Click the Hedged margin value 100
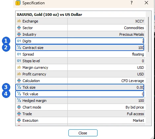The height and width of the screenshot is (139, 155). 141,101
